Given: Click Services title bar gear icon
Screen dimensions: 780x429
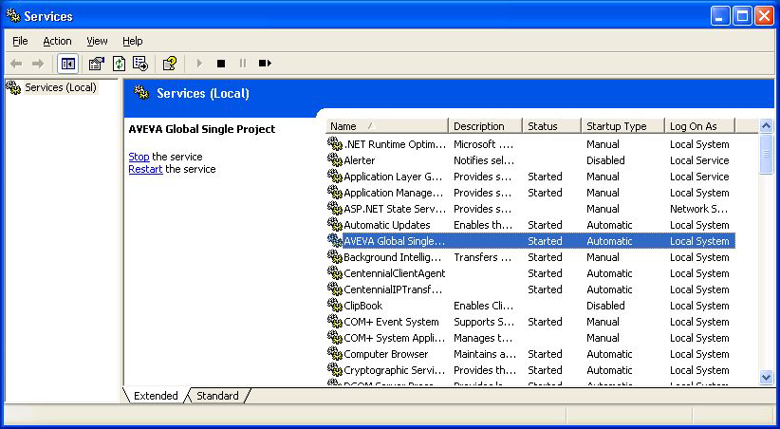Looking at the screenshot, I should click(x=13, y=16).
